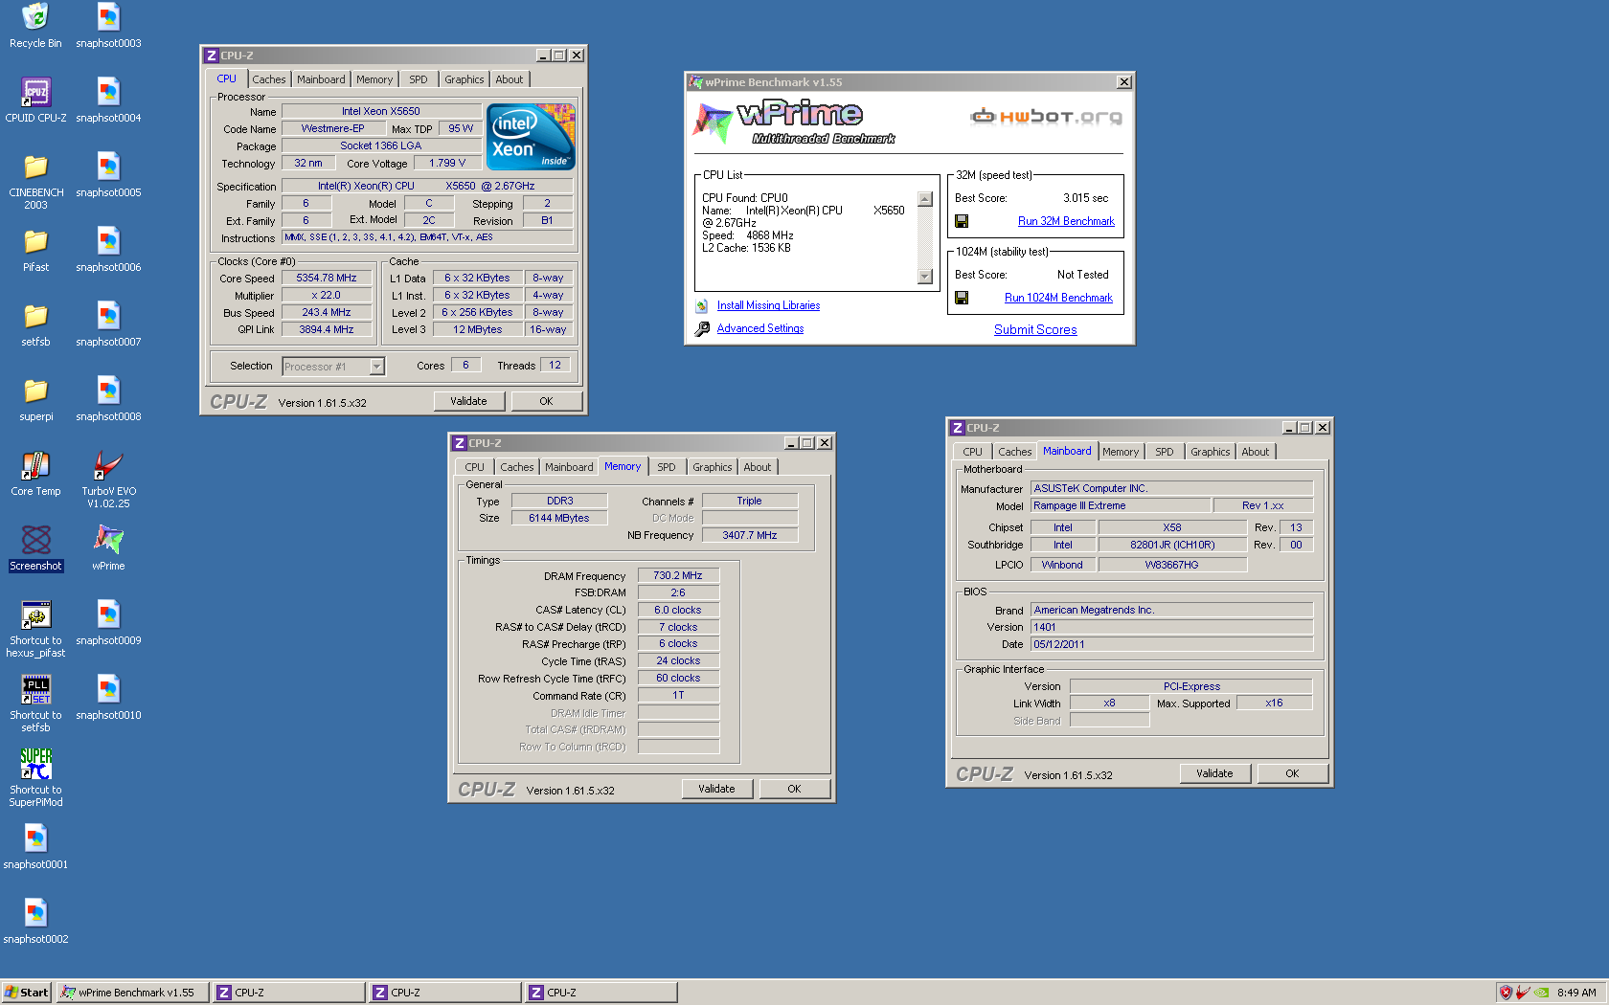1609x1005 pixels.
Task: Click the Run 32M Benchmark link
Action: pyautogui.click(x=1066, y=221)
